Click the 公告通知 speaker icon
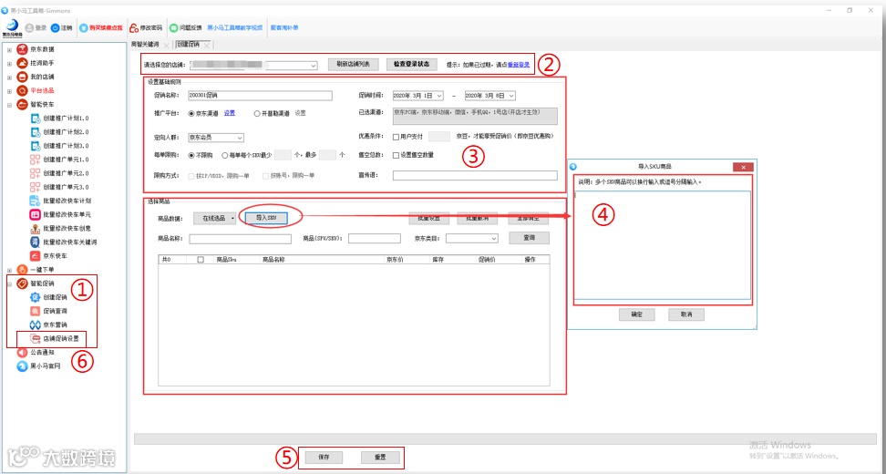The image size is (886, 474). (22, 353)
